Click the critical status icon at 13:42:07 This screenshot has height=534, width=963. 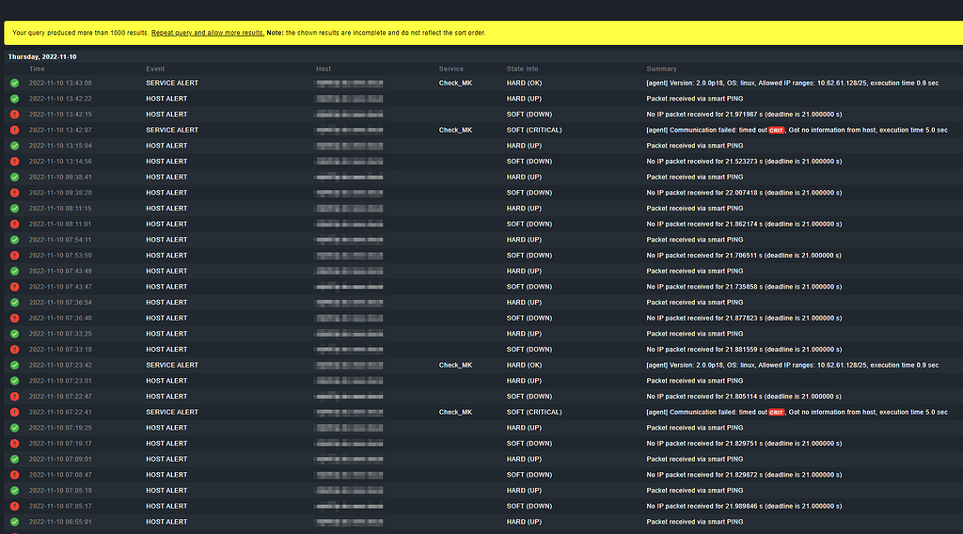tap(14, 130)
